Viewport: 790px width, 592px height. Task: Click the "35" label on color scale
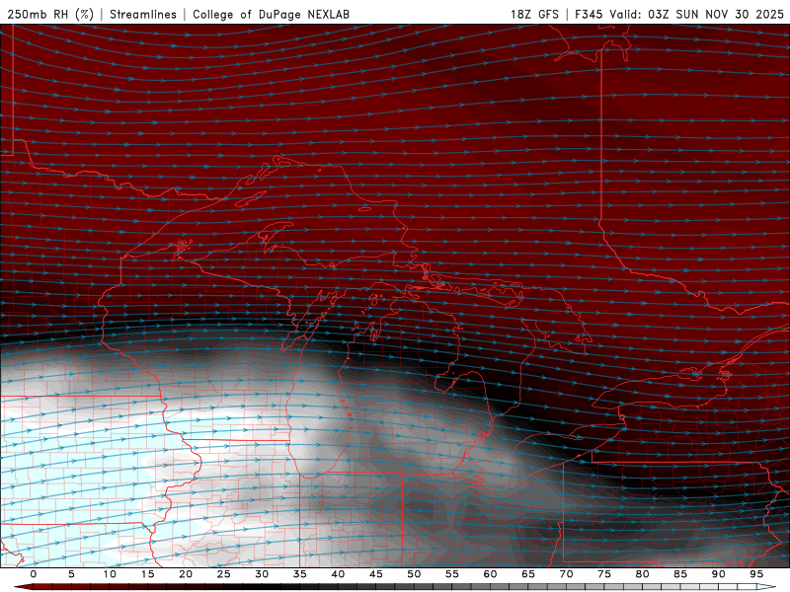coord(300,574)
